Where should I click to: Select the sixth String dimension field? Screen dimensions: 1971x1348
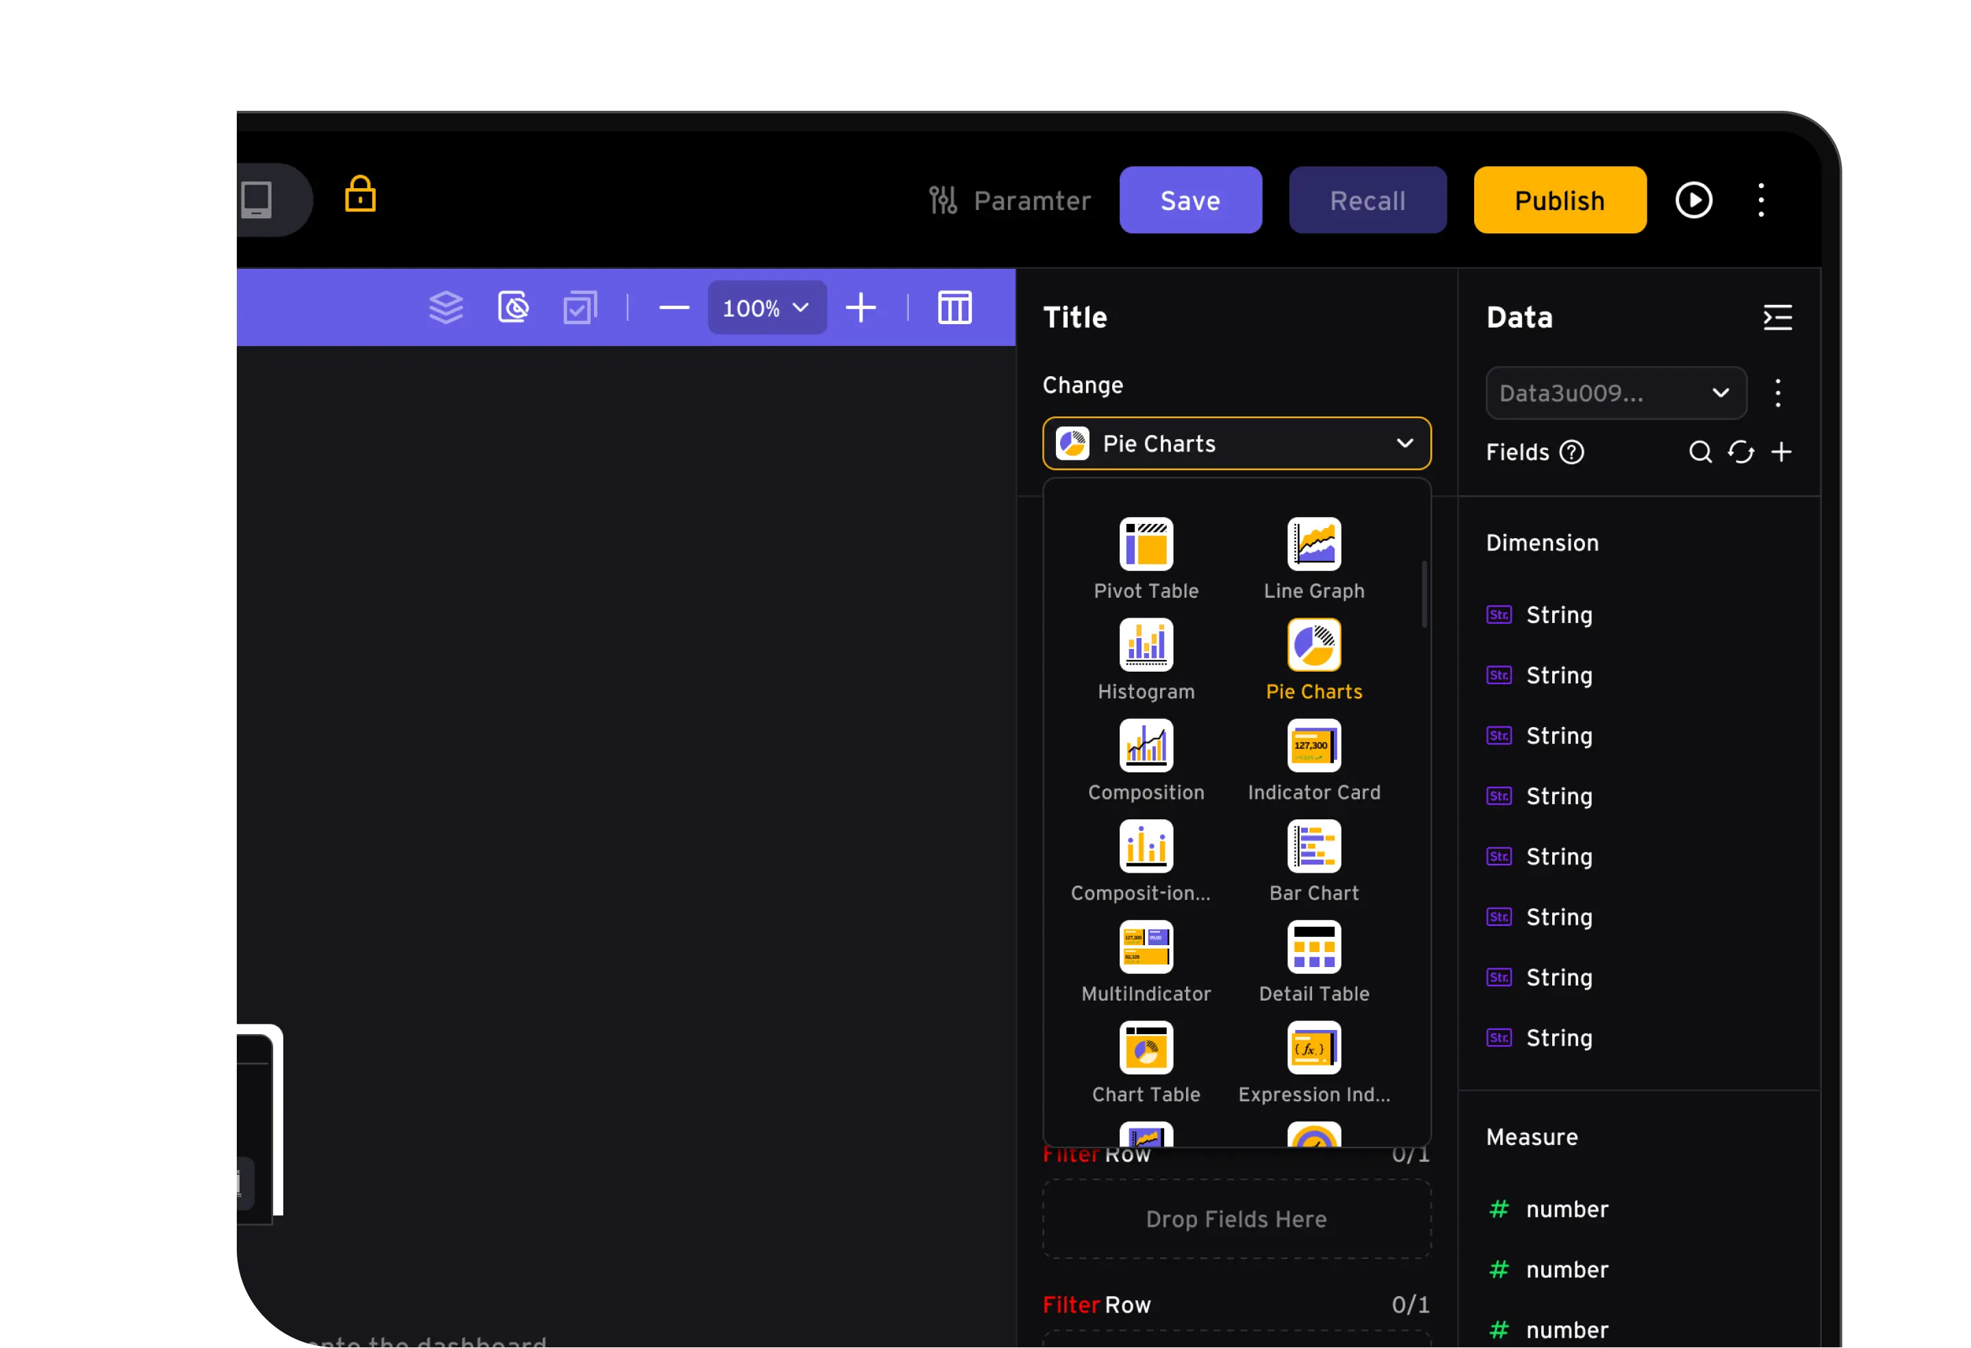point(1540,917)
